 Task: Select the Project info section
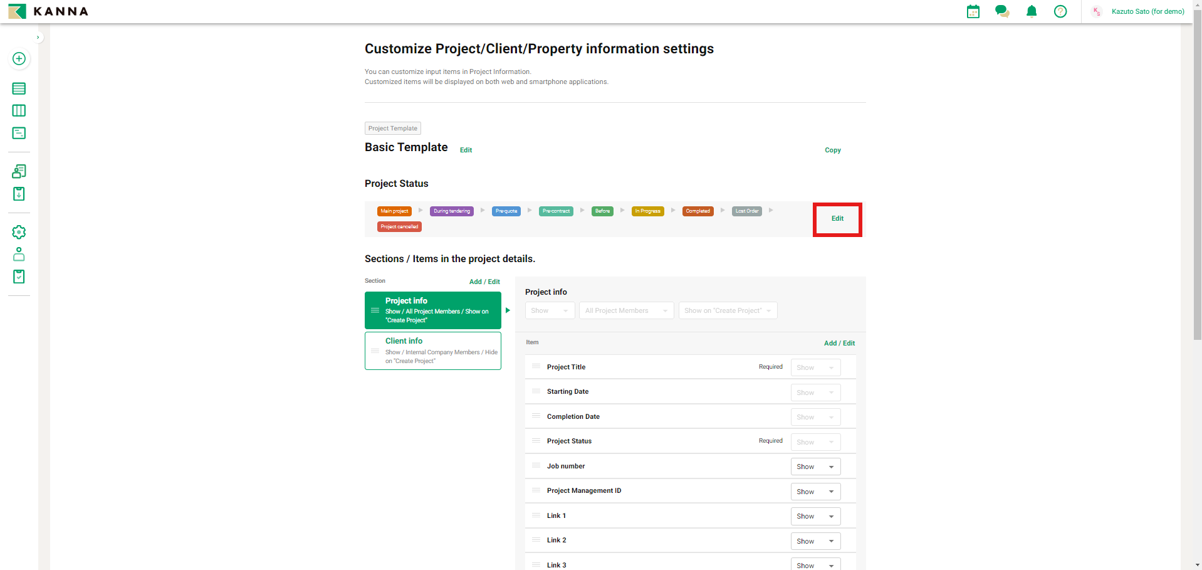(432, 310)
